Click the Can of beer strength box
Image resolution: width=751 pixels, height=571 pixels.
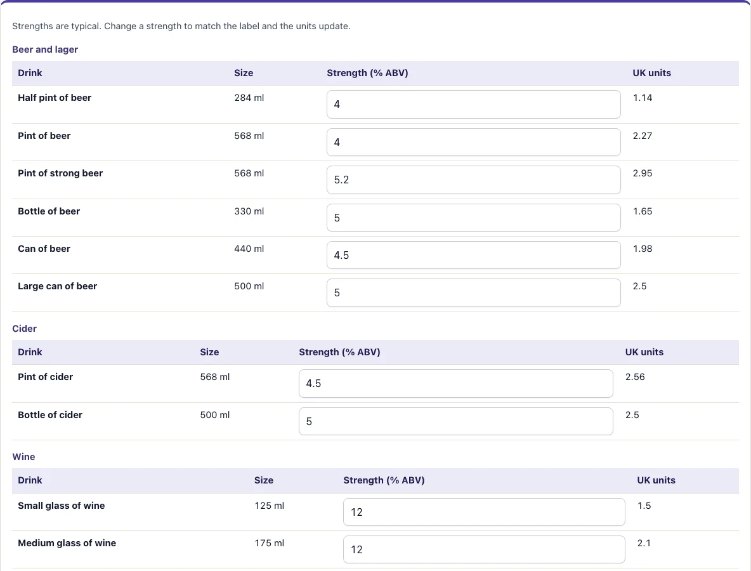tap(474, 255)
